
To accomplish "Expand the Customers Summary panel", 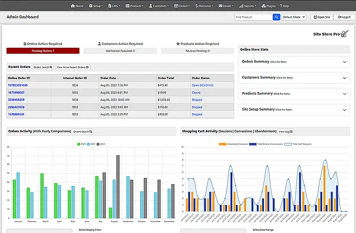I will pyautogui.click(x=294, y=78).
